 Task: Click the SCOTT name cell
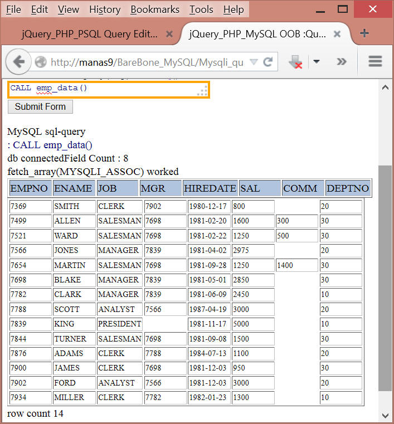point(74,309)
